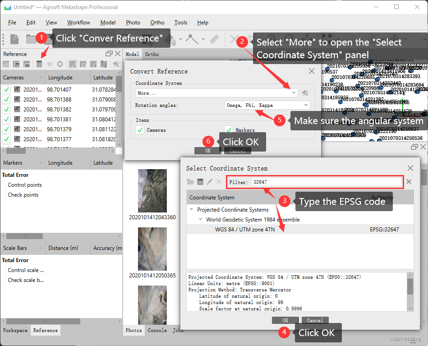The height and width of the screenshot is (346, 428).
Task: Open the Coordinate System dropdown showing More...
Action: pos(216,93)
